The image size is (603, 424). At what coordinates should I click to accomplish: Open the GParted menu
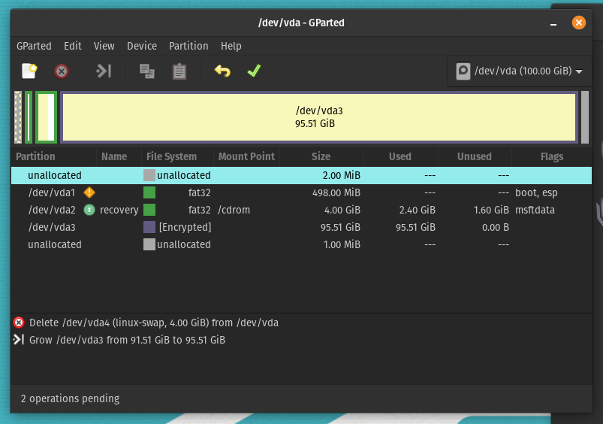tap(34, 46)
